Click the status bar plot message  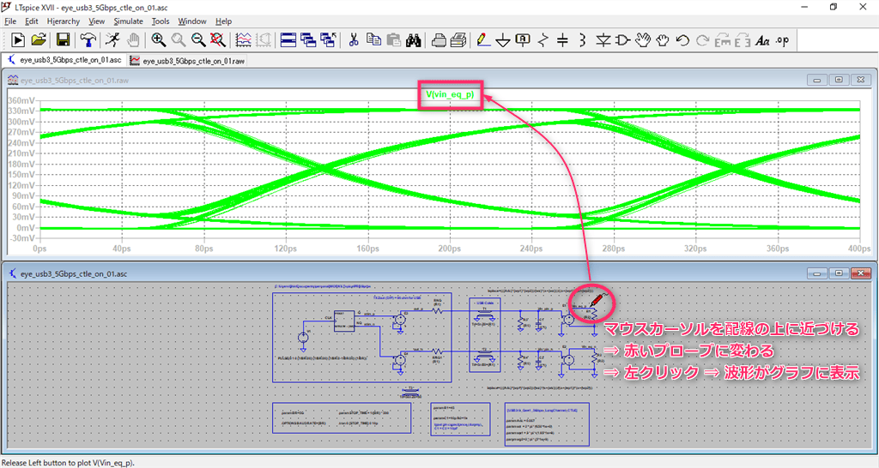click(x=69, y=463)
